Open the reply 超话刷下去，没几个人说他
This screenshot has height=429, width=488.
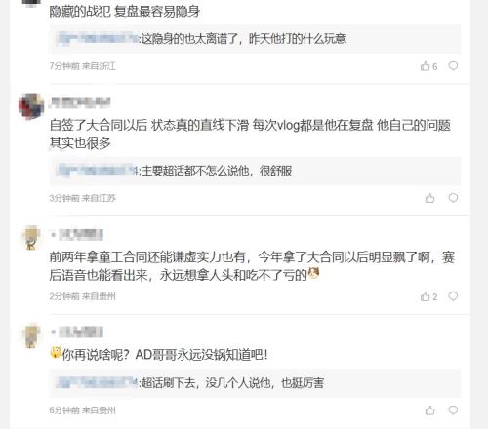click(233, 382)
